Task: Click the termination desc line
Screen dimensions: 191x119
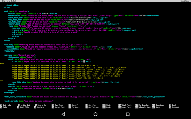Action: [83, 16]
